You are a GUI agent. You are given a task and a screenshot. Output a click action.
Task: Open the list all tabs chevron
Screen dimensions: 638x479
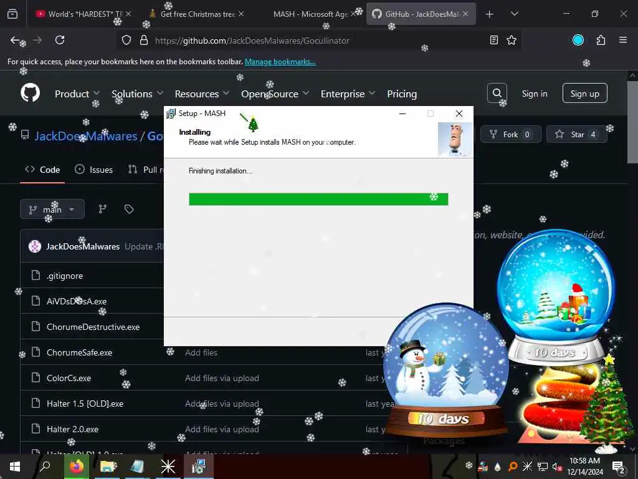[x=514, y=14]
